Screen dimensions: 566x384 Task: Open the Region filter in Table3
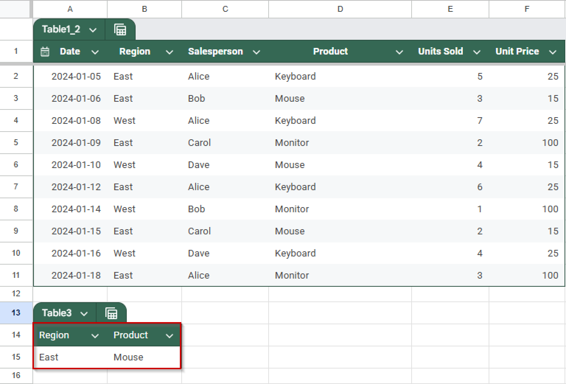(95, 336)
